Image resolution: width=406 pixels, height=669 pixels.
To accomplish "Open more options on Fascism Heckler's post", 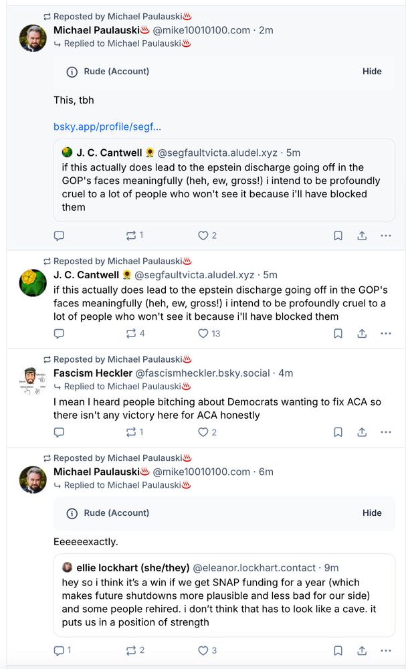I will [x=385, y=432].
